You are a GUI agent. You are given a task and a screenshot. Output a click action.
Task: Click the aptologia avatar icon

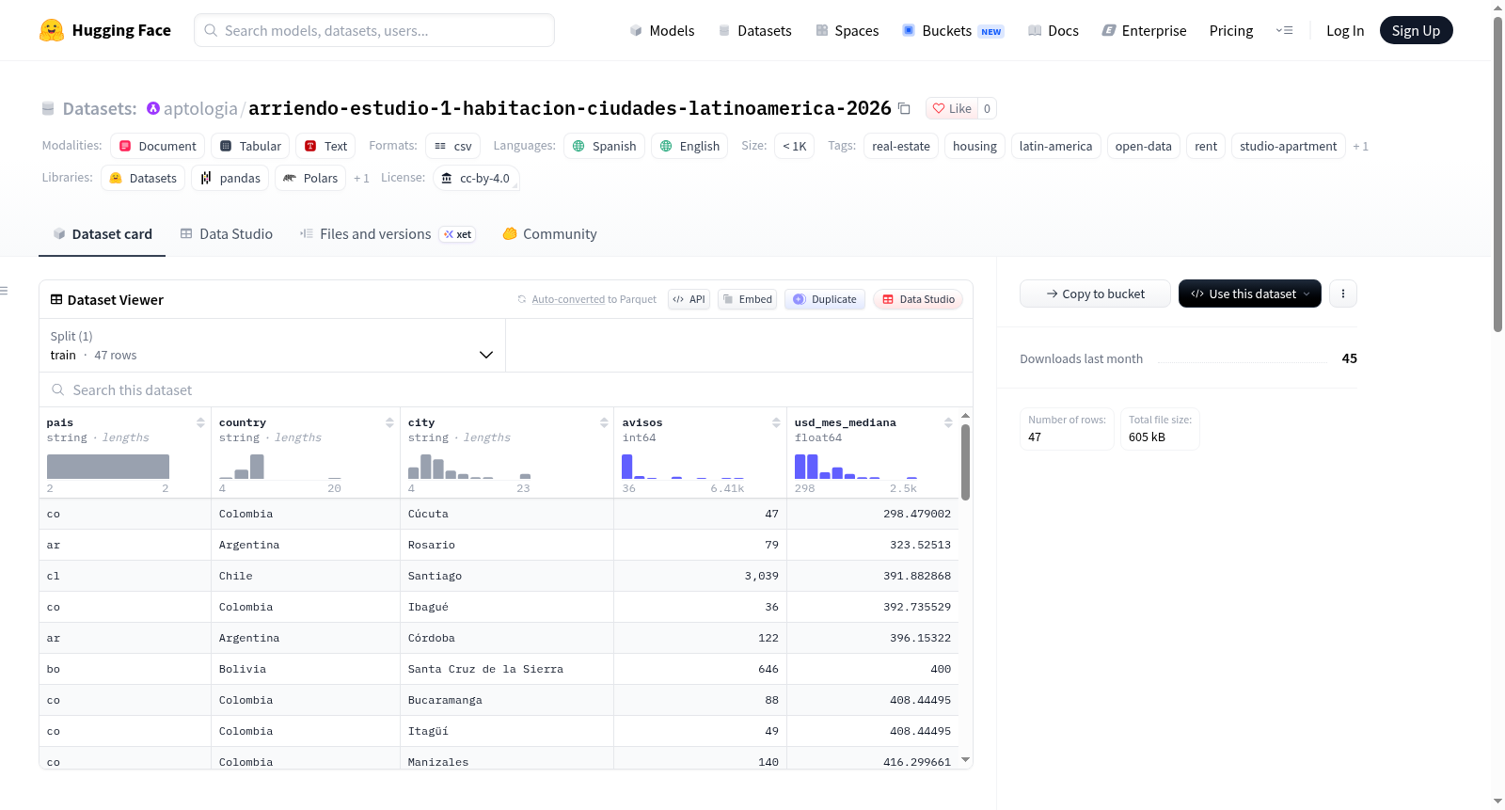click(153, 108)
